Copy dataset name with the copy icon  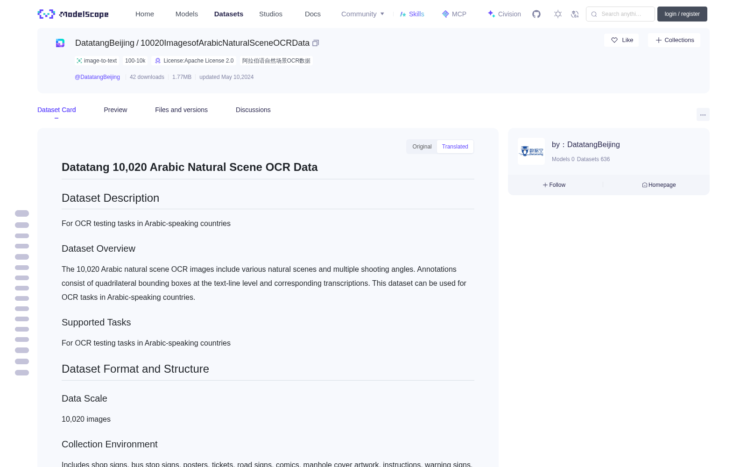coord(316,43)
